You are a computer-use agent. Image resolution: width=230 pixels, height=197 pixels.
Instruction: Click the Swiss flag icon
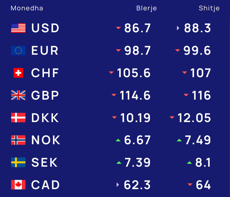click(18, 73)
